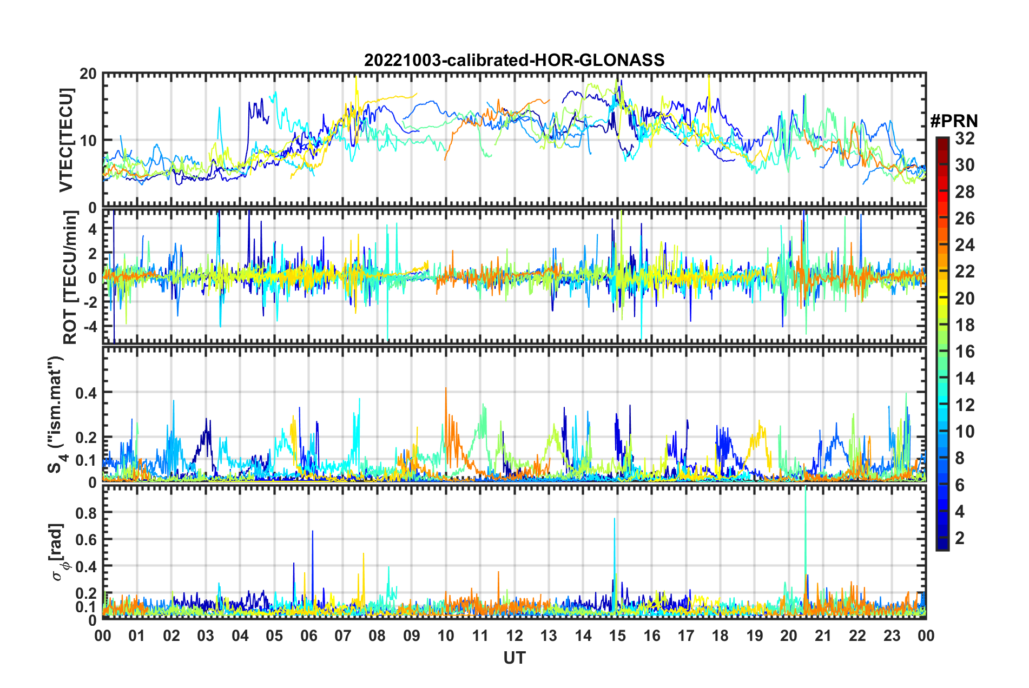Click sigma-phi y-axis tick 0.1
The width and height of the screenshot is (1029, 688).
click(87, 607)
